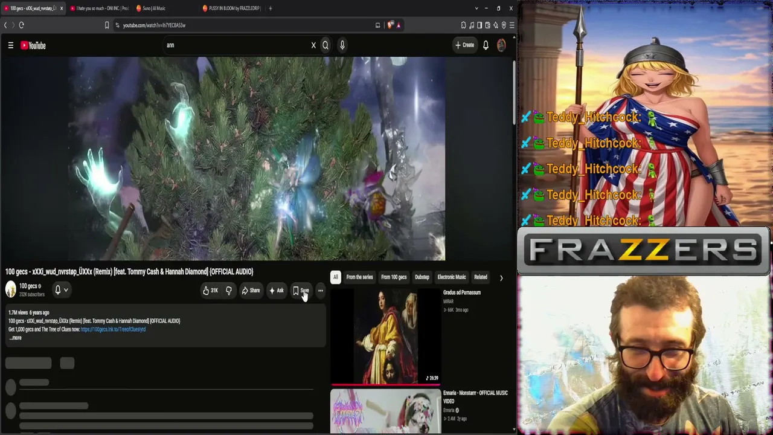
Task: Open a new browser tab
Action: pos(270,8)
